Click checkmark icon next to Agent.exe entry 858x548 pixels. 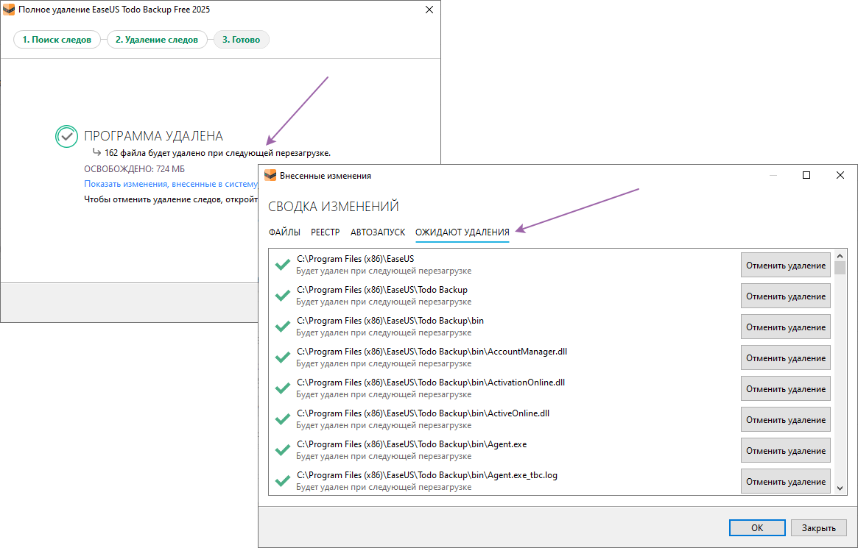(x=281, y=450)
